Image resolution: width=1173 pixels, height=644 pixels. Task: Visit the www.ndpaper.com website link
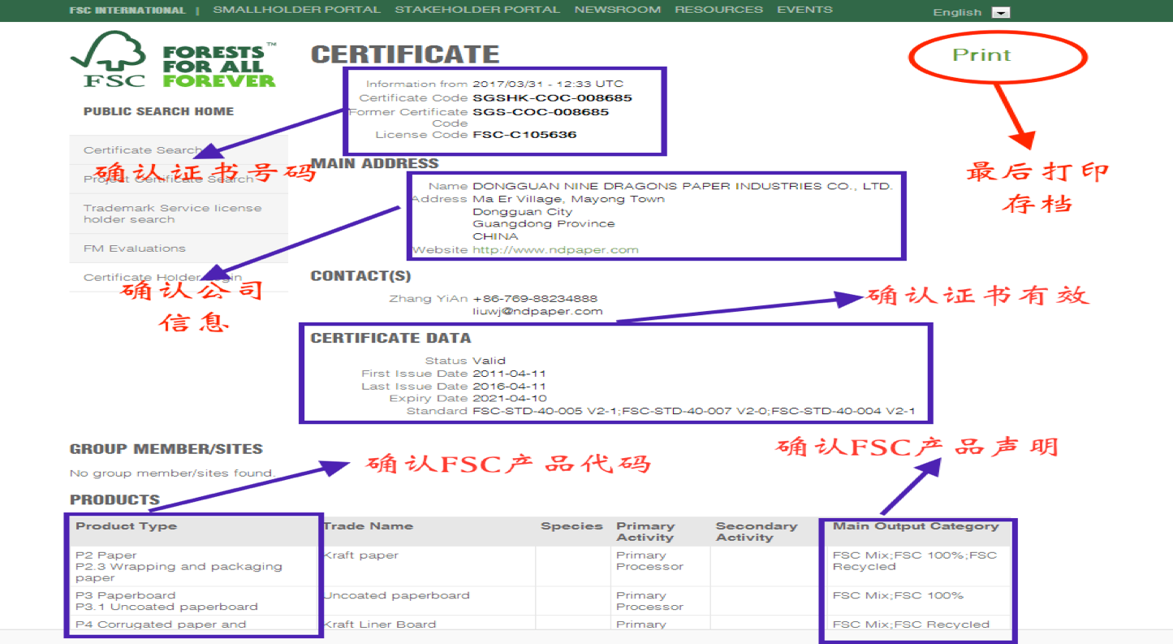[x=555, y=249]
